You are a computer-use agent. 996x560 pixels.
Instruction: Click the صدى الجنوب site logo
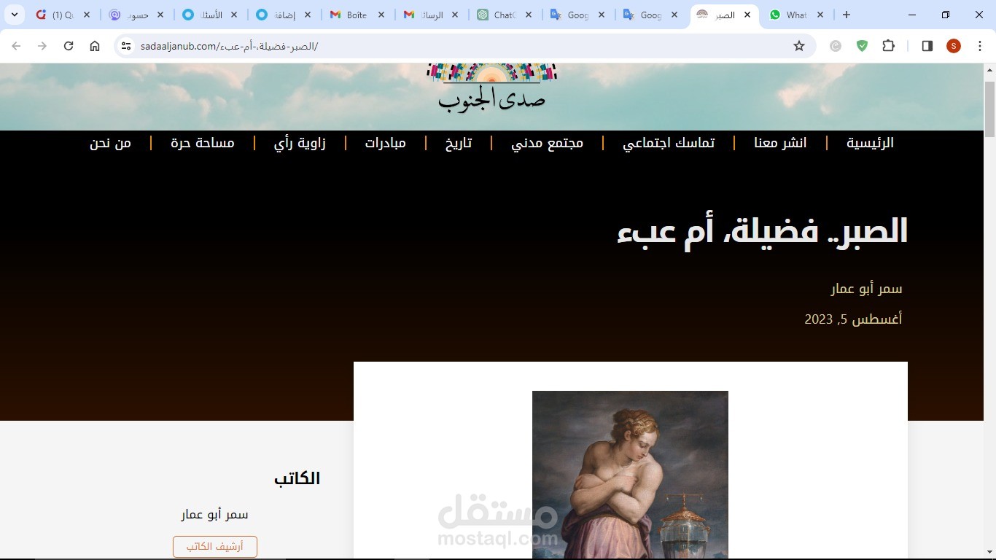491,88
